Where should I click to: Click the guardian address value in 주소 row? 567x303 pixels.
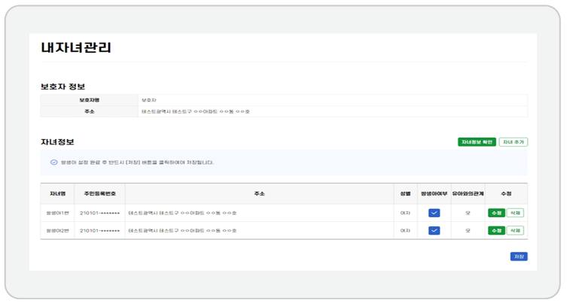[196, 111]
